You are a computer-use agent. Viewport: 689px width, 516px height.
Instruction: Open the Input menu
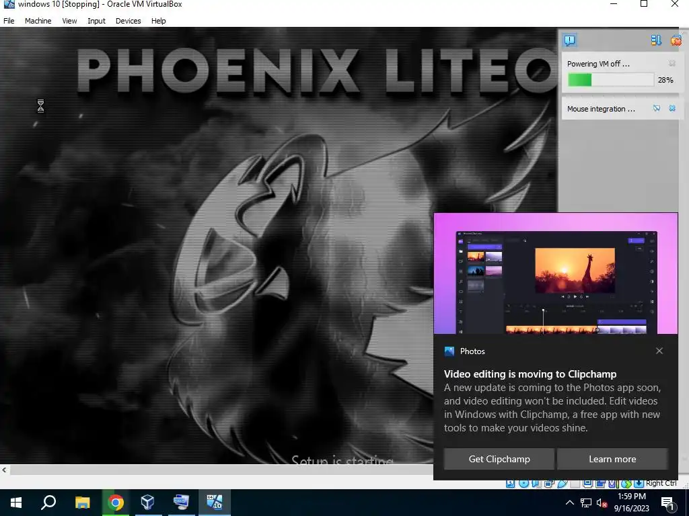(x=96, y=21)
